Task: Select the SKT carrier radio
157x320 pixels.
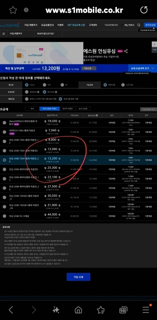Action: (x=44, y=85)
